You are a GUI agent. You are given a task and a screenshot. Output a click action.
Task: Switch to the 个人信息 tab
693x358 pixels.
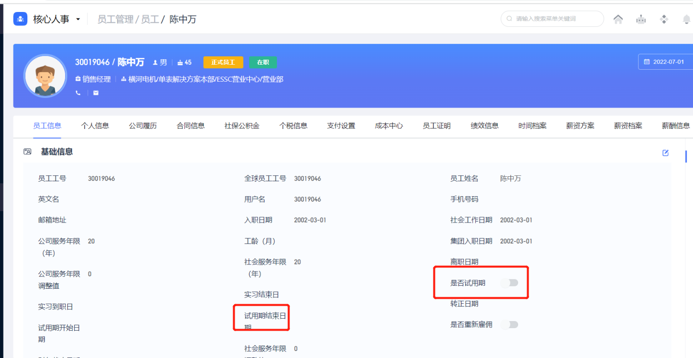(95, 126)
